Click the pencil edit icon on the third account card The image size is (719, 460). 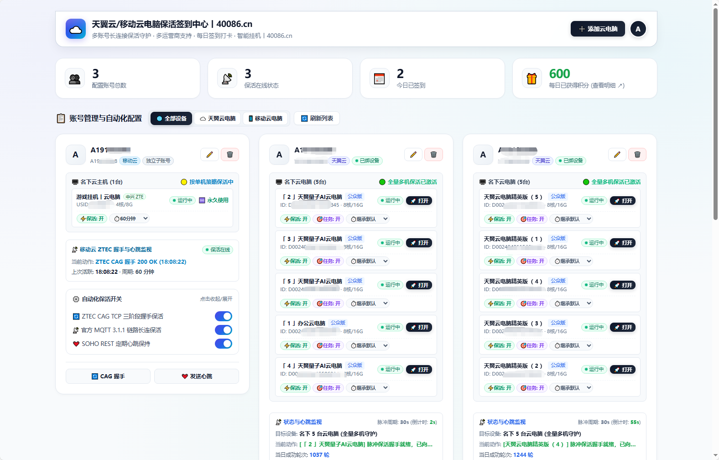pos(617,155)
